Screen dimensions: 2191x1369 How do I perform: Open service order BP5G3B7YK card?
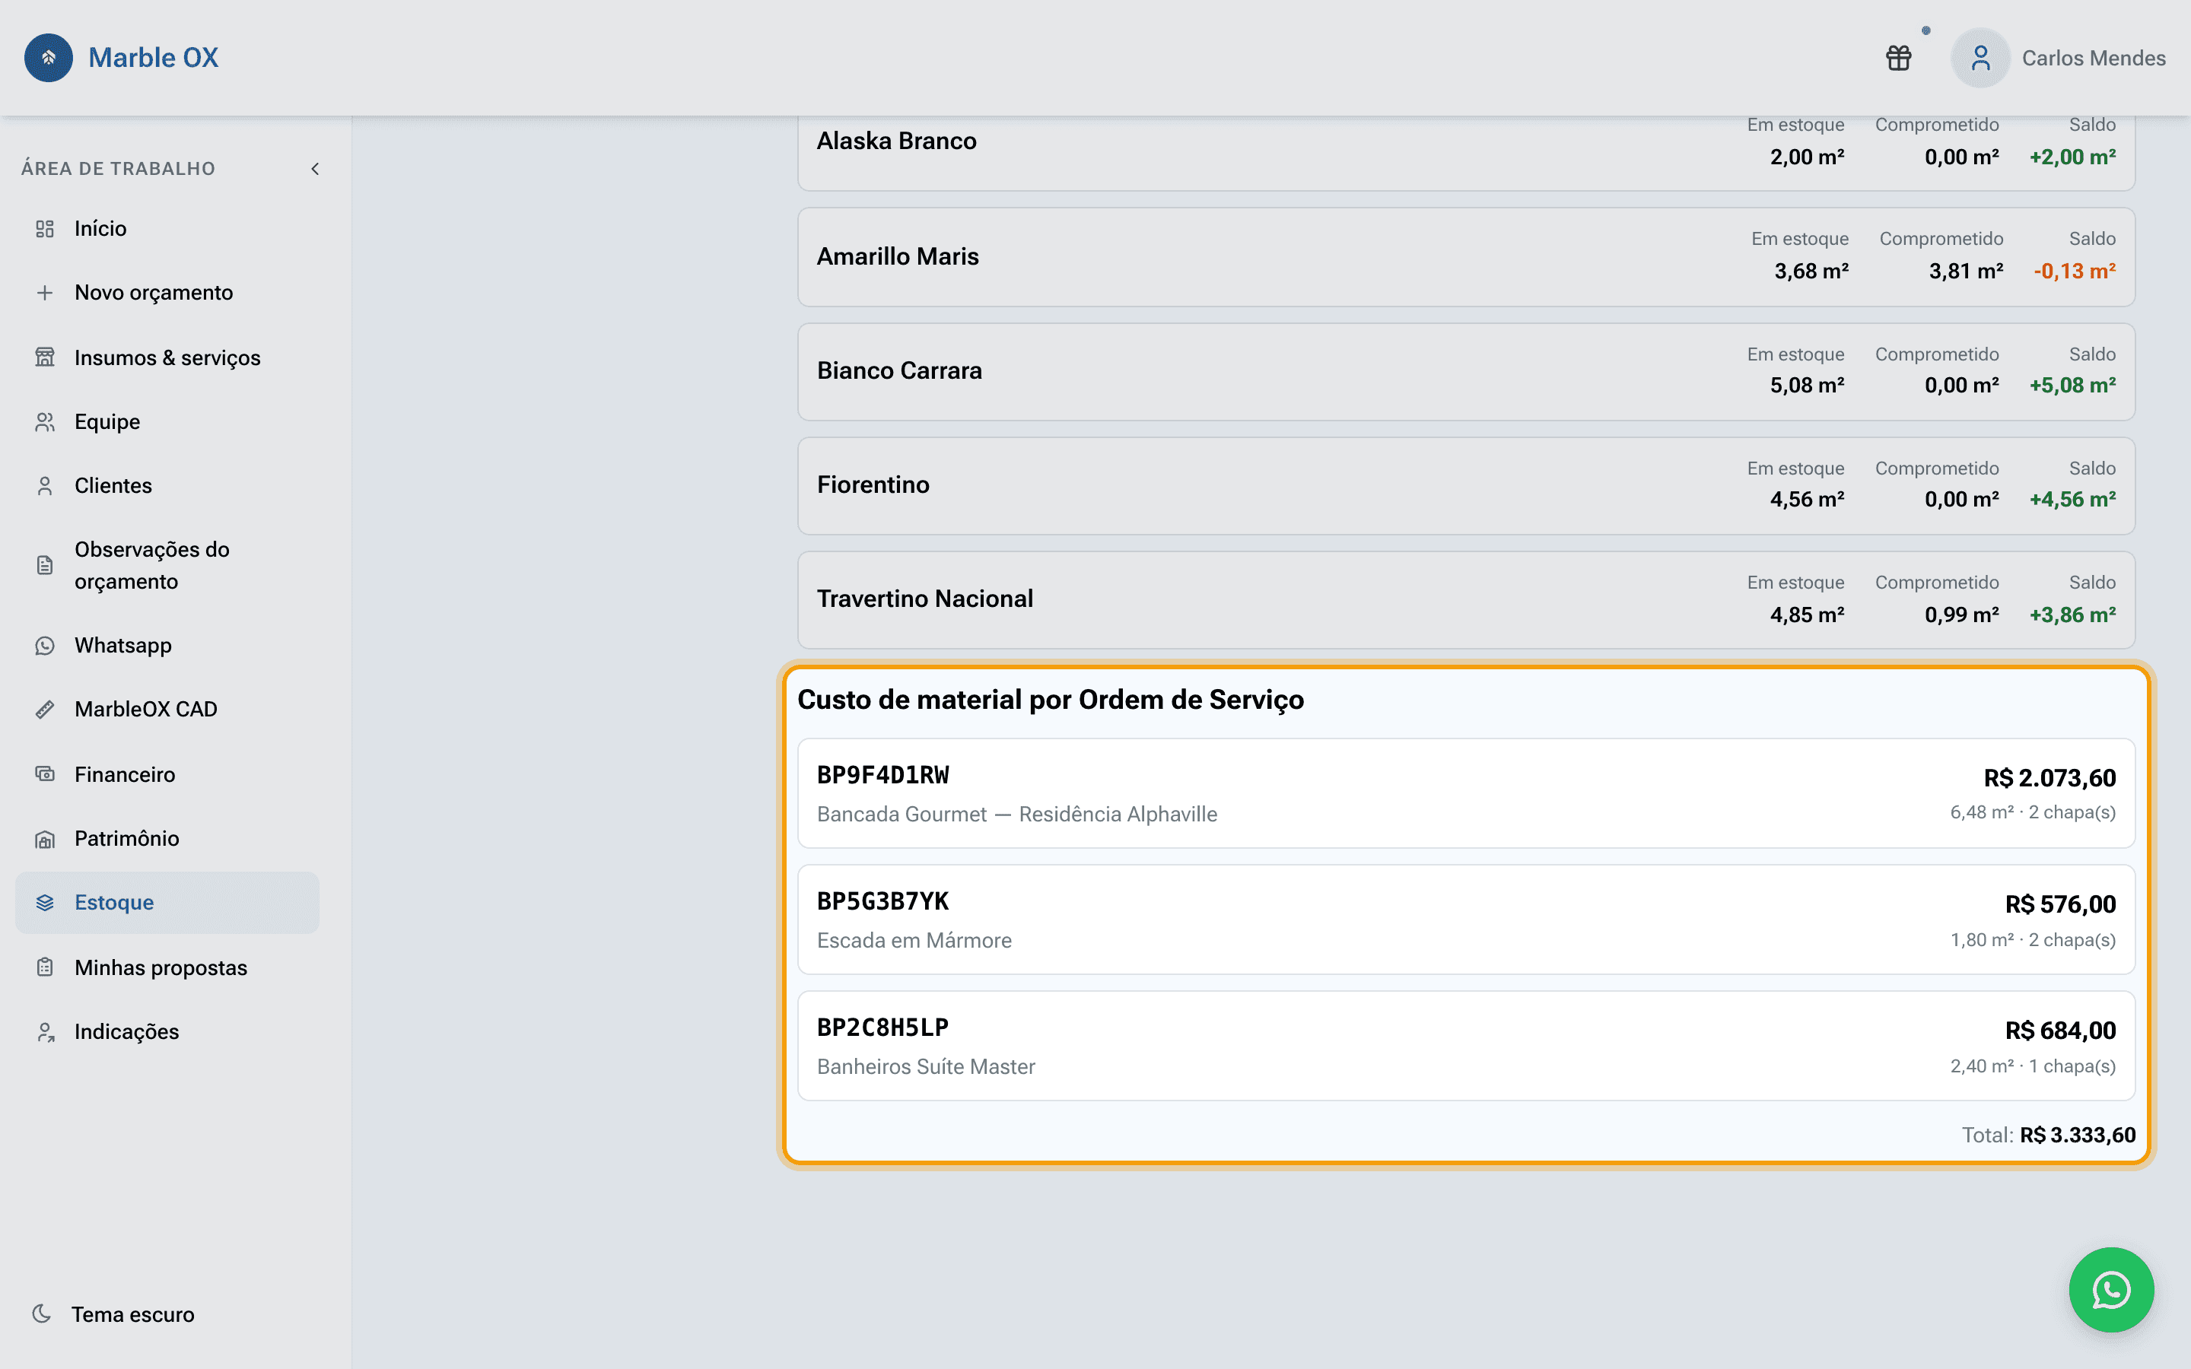pyautogui.click(x=1466, y=919)
